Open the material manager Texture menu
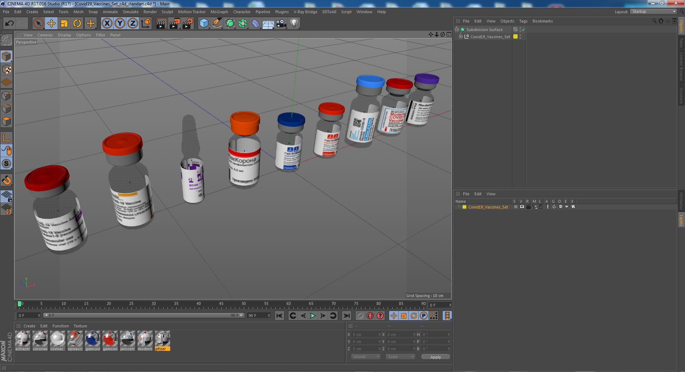The height and width of the screenshot is (372, 685). pos(80,326)
